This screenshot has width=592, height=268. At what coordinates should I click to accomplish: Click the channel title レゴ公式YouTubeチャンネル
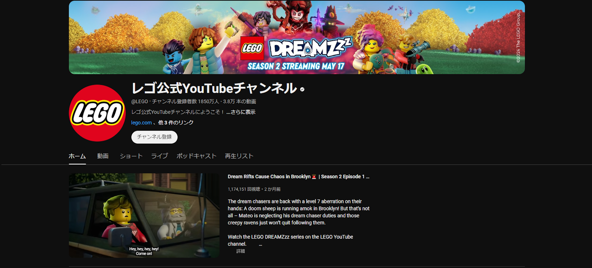[x=214, y=88]
